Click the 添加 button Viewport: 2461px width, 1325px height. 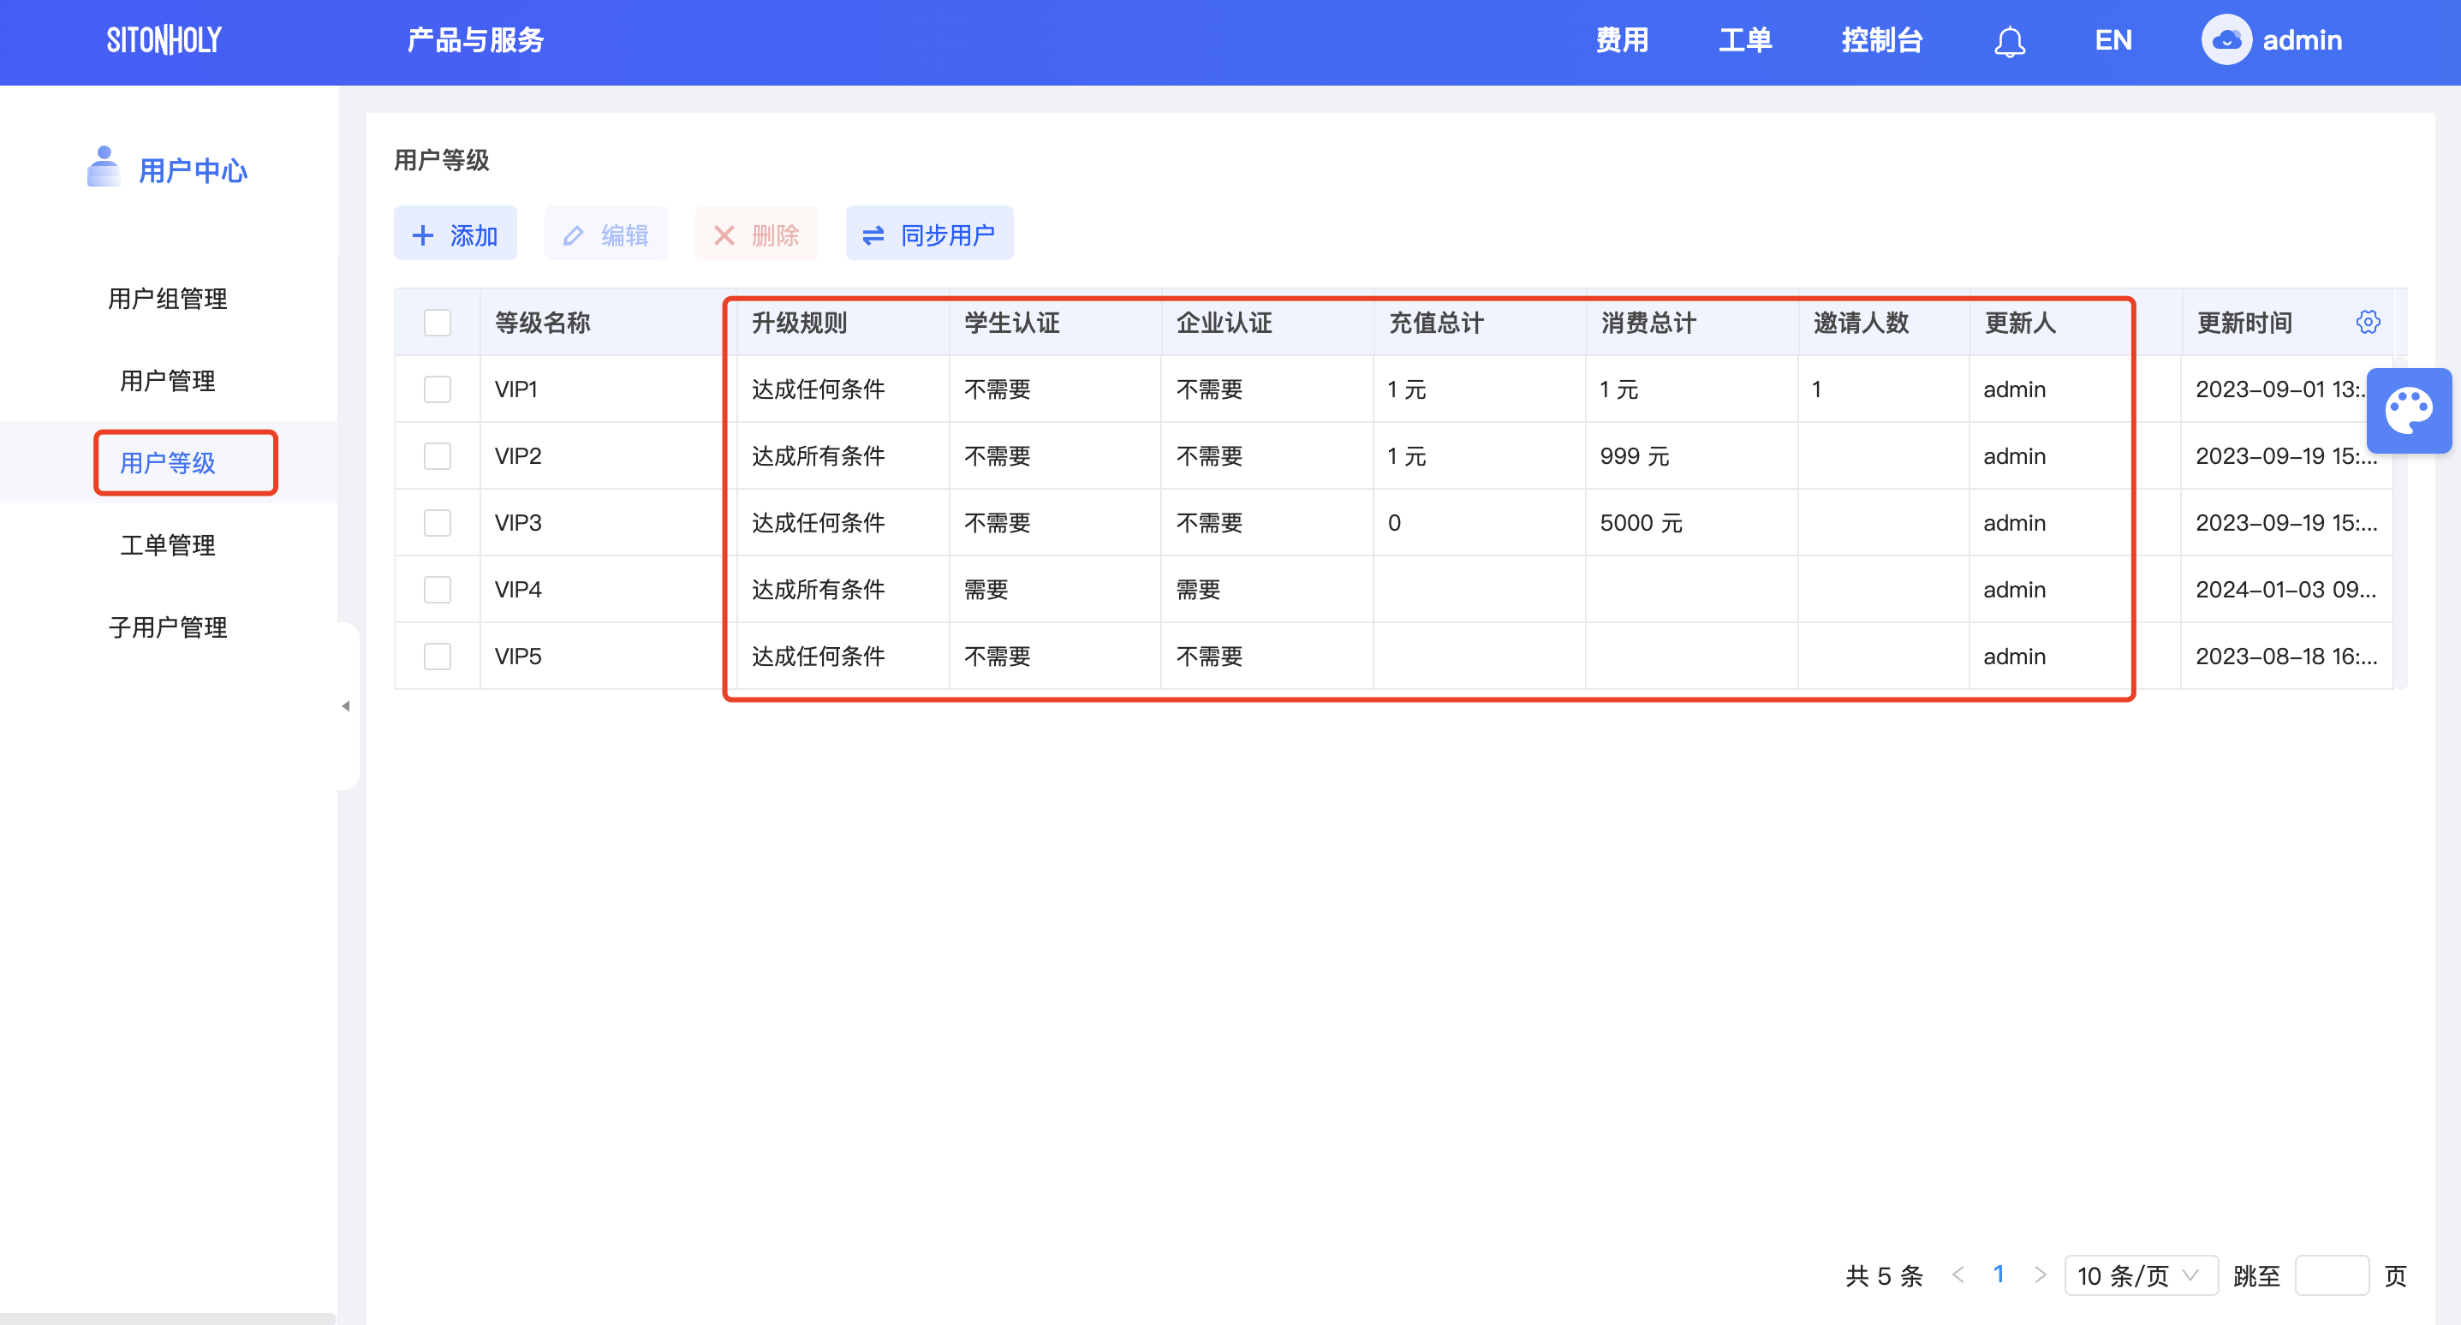tap(455, 233)
